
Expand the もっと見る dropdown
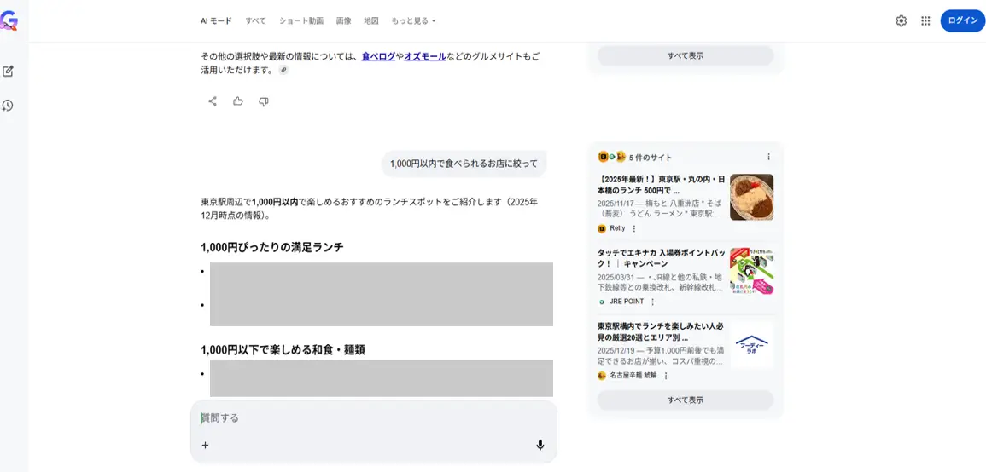pyautogui.click(x=413, y=20)
